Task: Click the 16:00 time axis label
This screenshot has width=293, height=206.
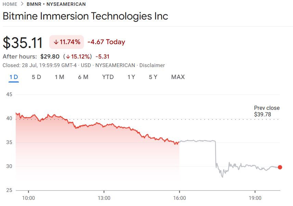Action: click(x=180, y=198)
